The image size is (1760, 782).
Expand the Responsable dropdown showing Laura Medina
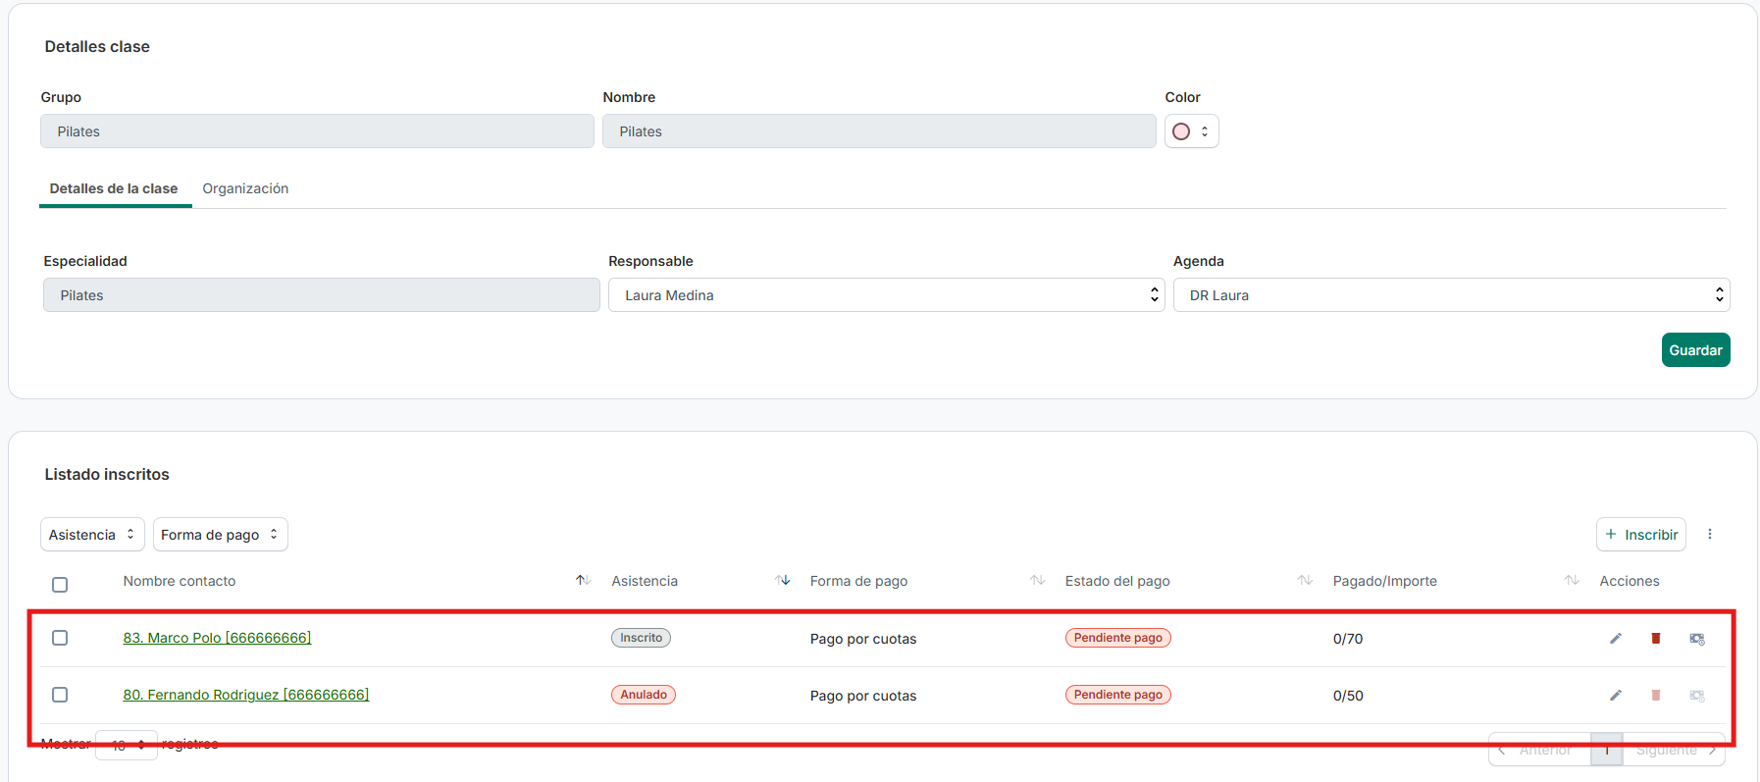point(885,295)
